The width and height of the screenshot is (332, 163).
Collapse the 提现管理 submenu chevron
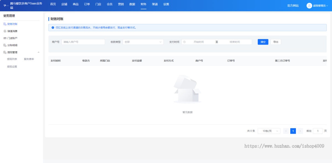(x=38, y=52)
